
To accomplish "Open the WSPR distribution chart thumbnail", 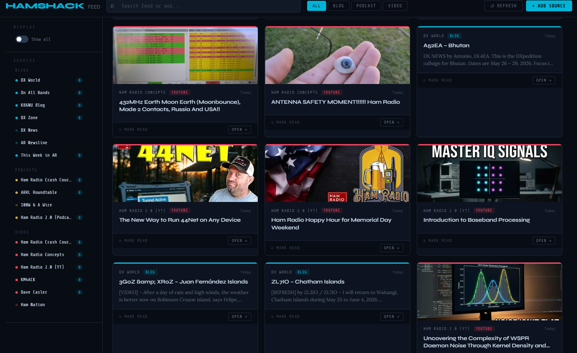I will (490, 292).
